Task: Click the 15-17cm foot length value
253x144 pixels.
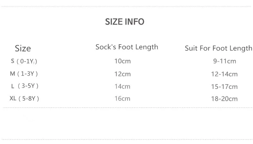Action: tap(224, 87)
